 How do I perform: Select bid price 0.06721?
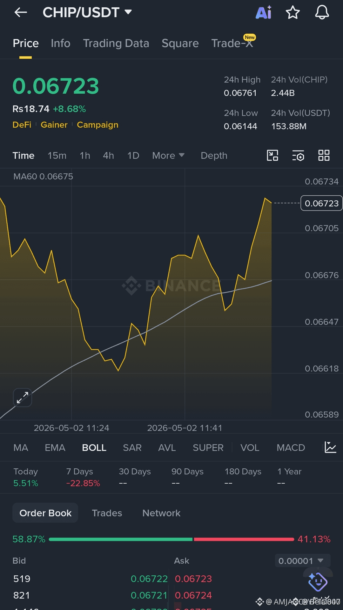tap(149, 595)
